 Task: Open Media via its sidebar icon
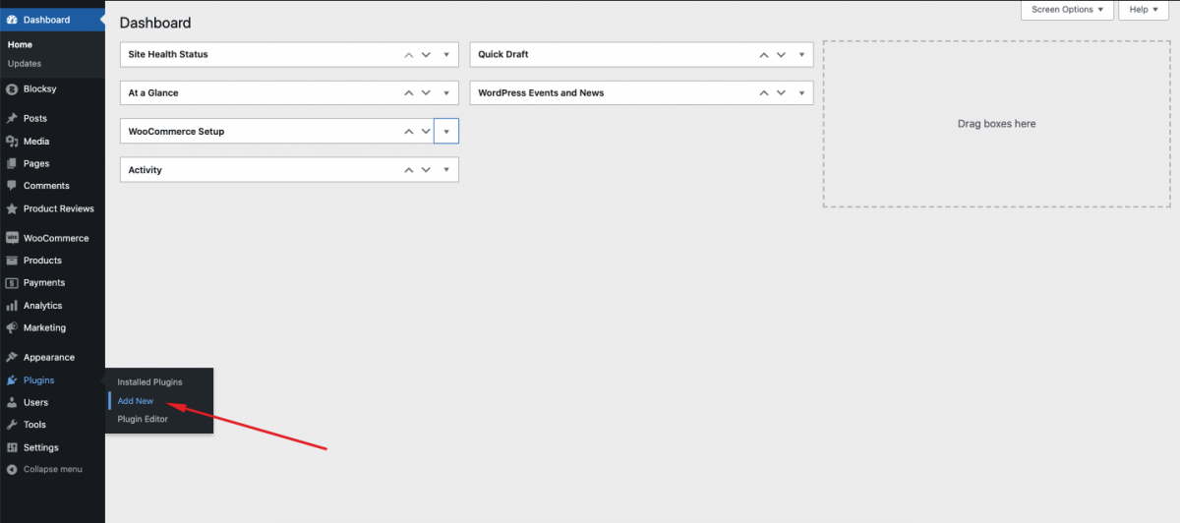[x=12, y=142]
